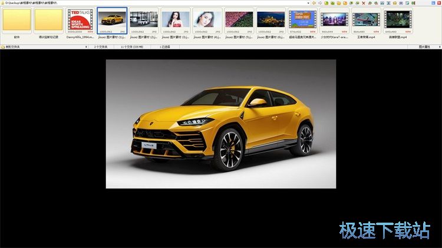Select the Super Mario Bros video thumbnail

tap(303, 19)
